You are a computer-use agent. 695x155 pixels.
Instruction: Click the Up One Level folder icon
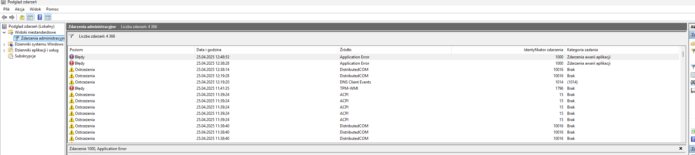(22, 17)
